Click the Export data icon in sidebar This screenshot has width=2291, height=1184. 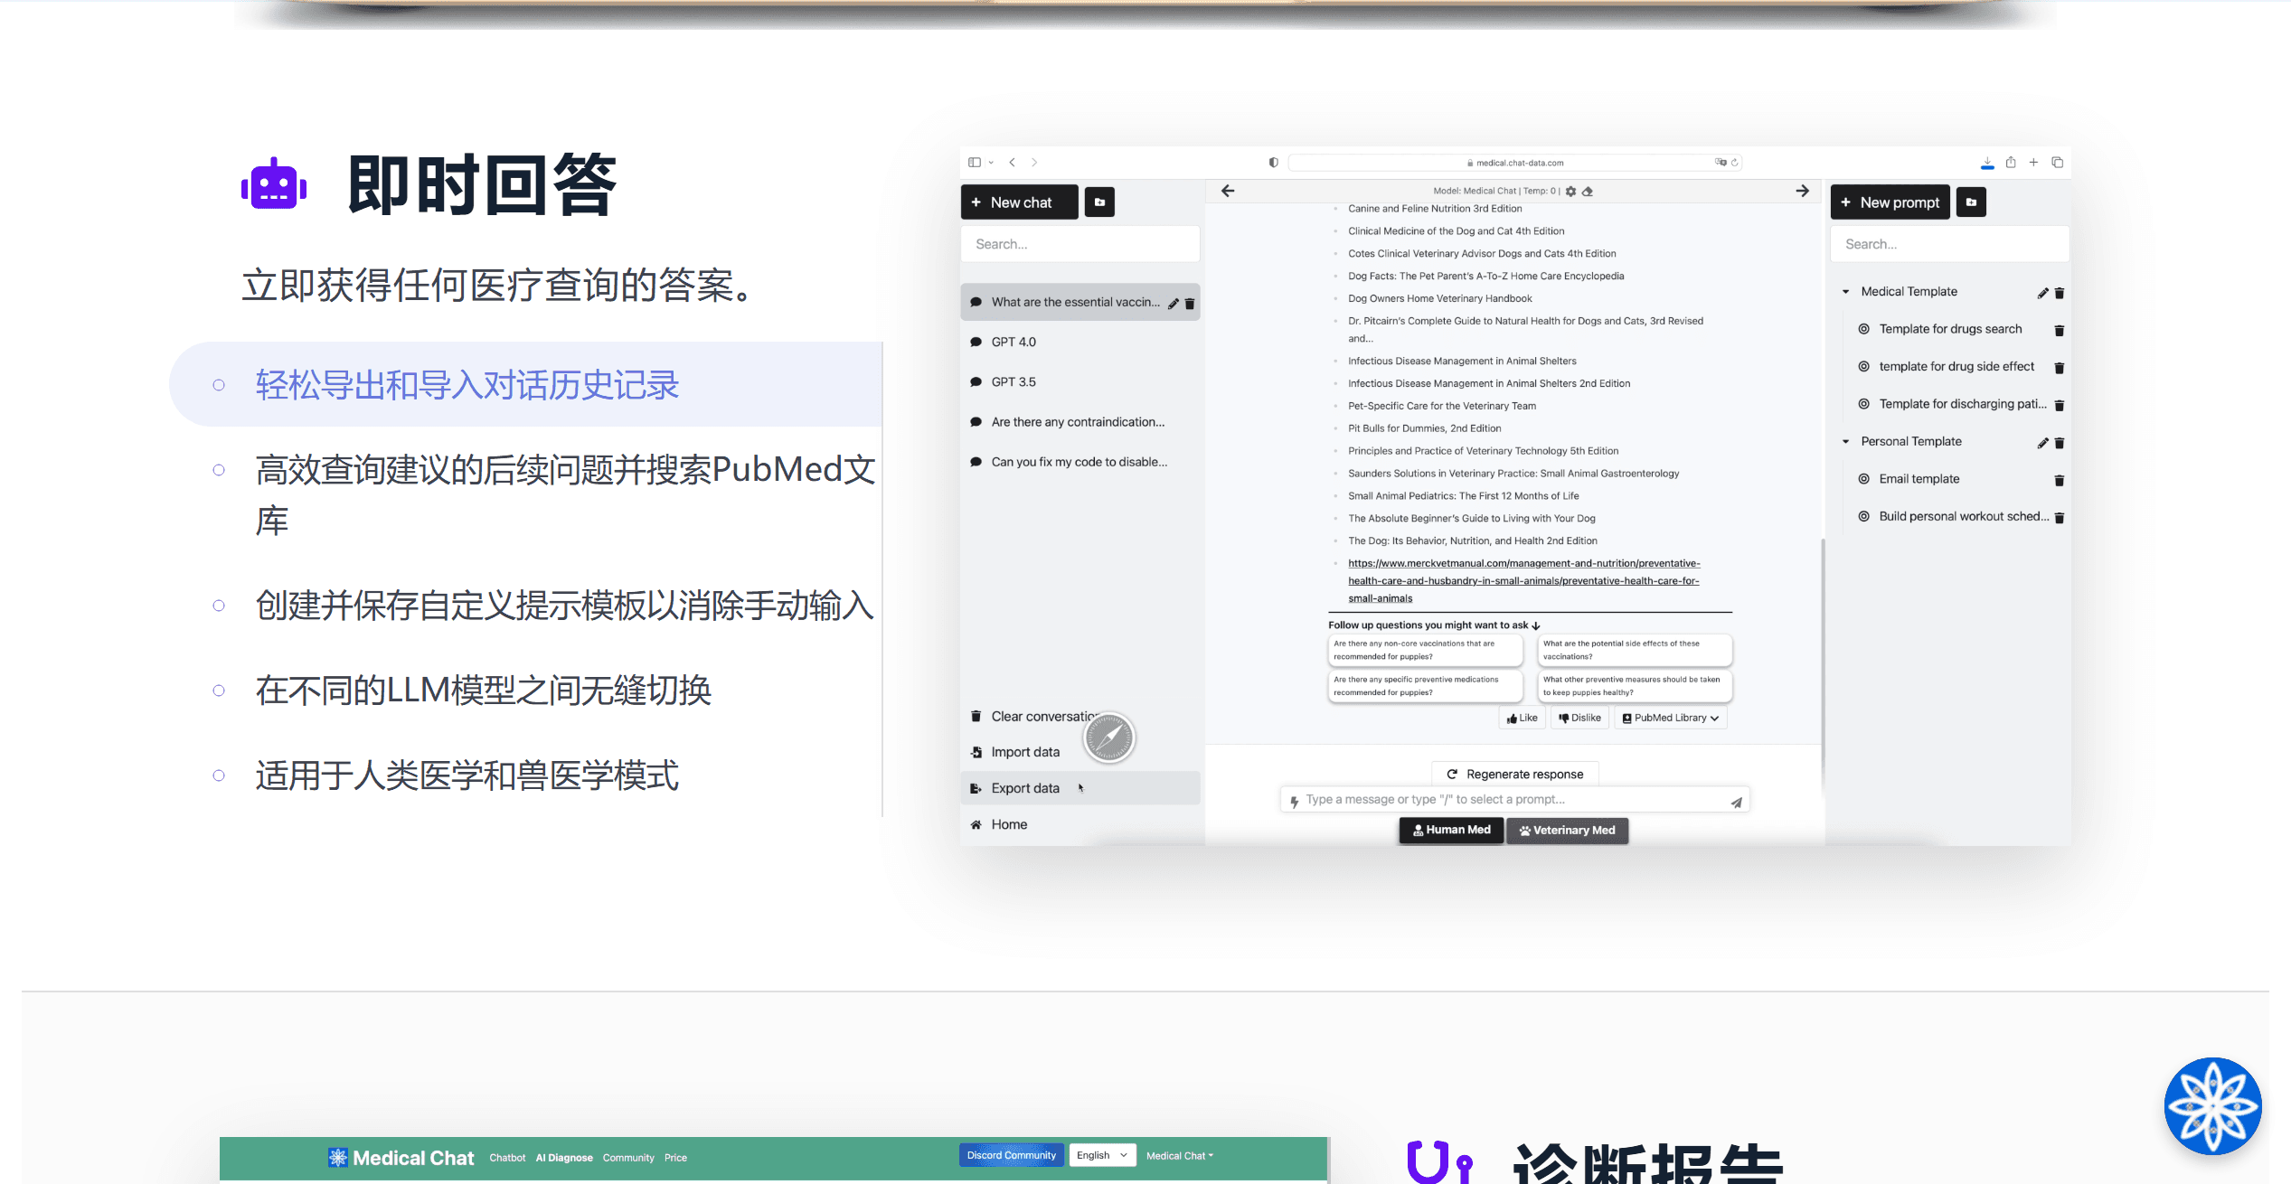(976, 787)
